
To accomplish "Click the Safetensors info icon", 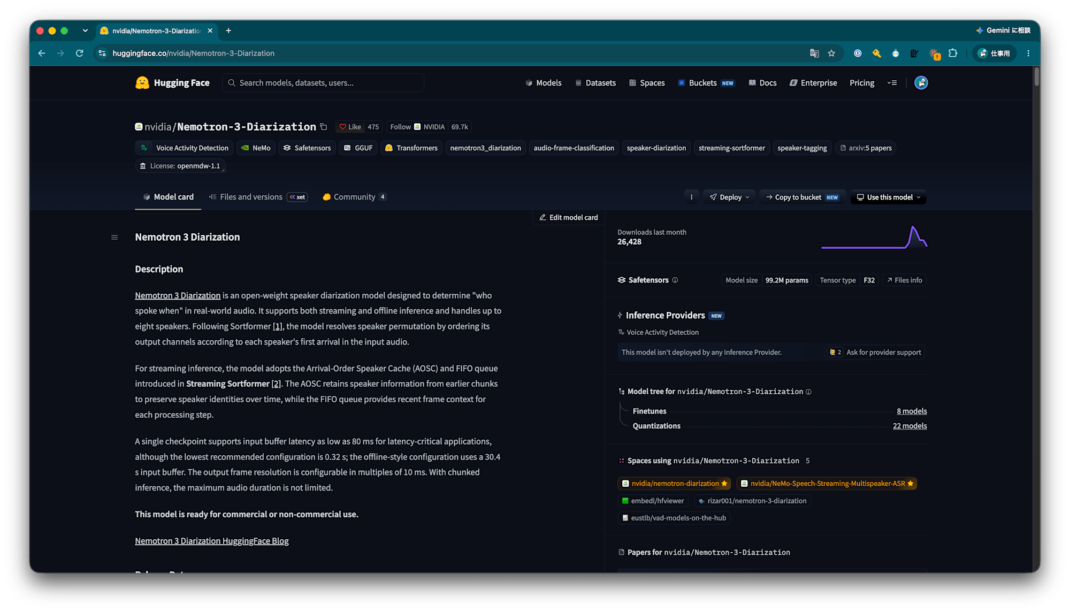I will [675, 280].
